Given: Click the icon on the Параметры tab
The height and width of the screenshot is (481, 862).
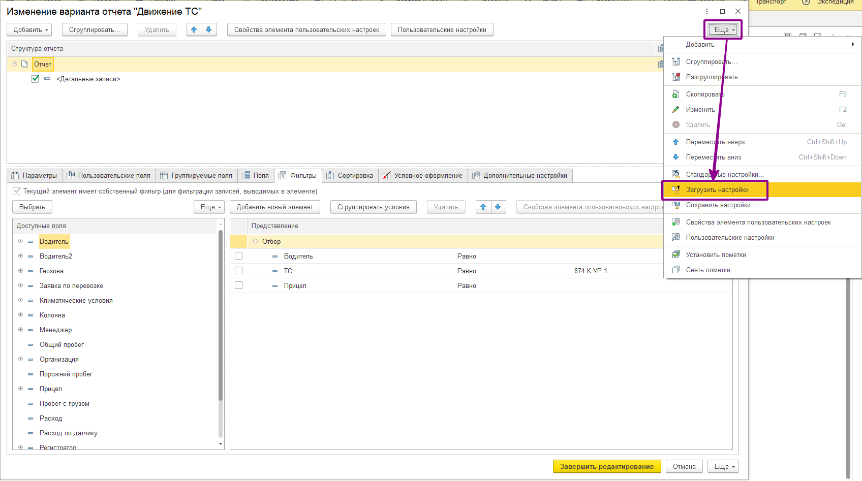Looking at the screenshot, I should click(15, 175).
